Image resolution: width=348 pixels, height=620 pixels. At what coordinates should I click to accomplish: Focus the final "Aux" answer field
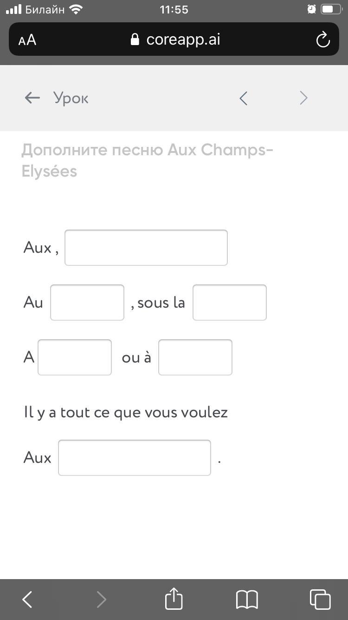point(135,458)
